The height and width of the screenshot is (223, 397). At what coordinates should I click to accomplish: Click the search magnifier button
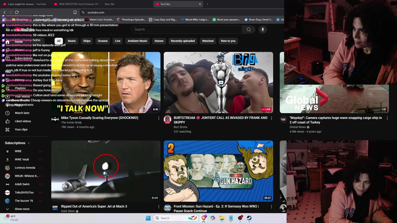tap(248, 29)
